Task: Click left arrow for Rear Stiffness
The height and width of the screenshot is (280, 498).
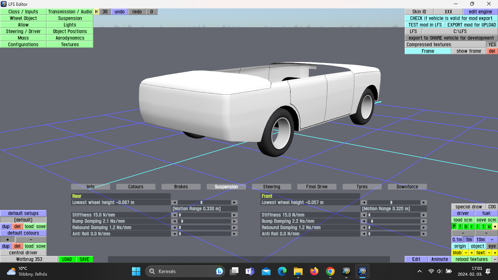Action: tap(175, 215)
